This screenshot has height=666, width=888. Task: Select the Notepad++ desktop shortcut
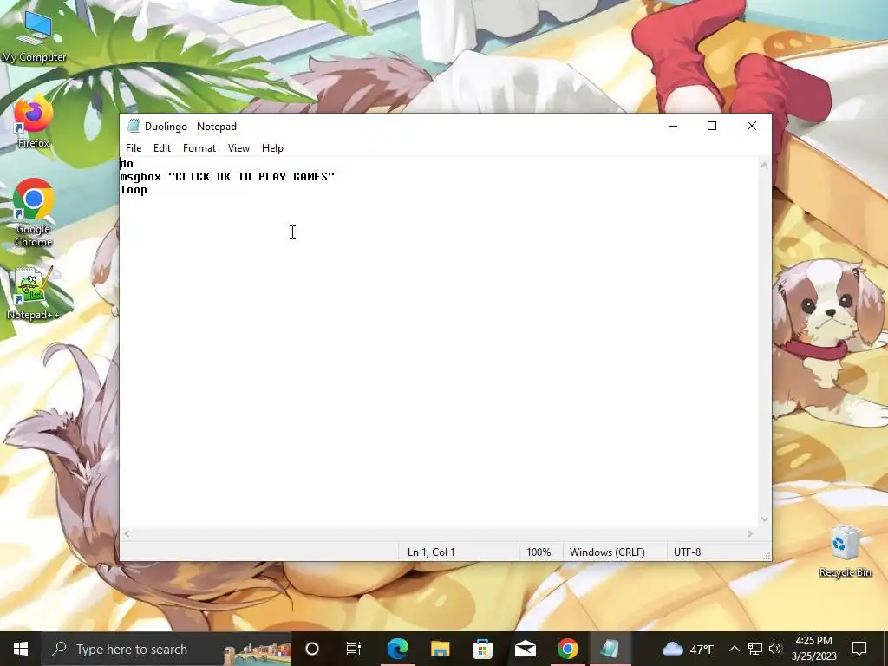[x=34, y=293]
